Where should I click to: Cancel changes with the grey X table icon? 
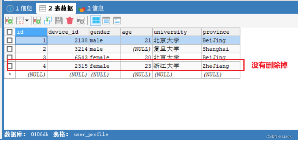click(x=81, y=20)
